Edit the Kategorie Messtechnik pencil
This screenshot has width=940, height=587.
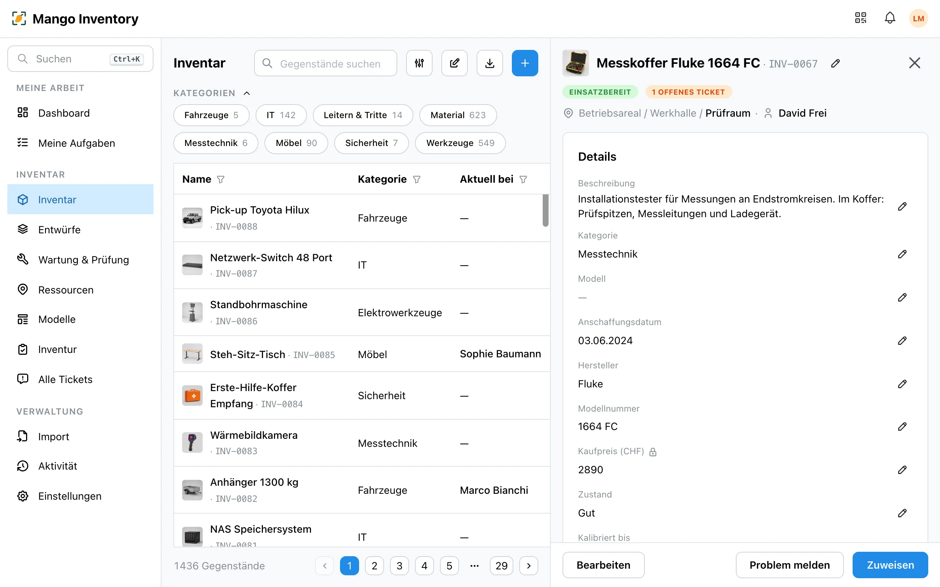(902, 254)
